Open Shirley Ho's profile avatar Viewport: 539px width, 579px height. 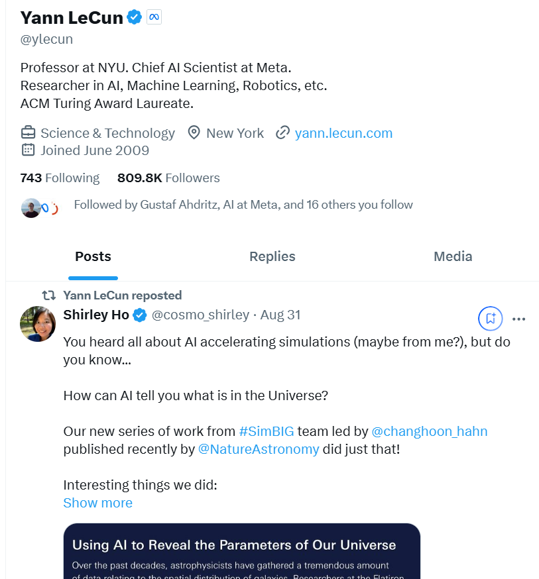coord(38,324)
